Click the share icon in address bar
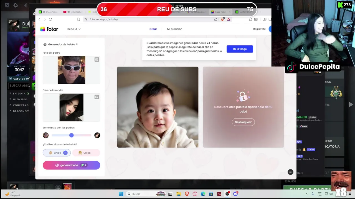355x199 pixels. click(x=216, y=19)
